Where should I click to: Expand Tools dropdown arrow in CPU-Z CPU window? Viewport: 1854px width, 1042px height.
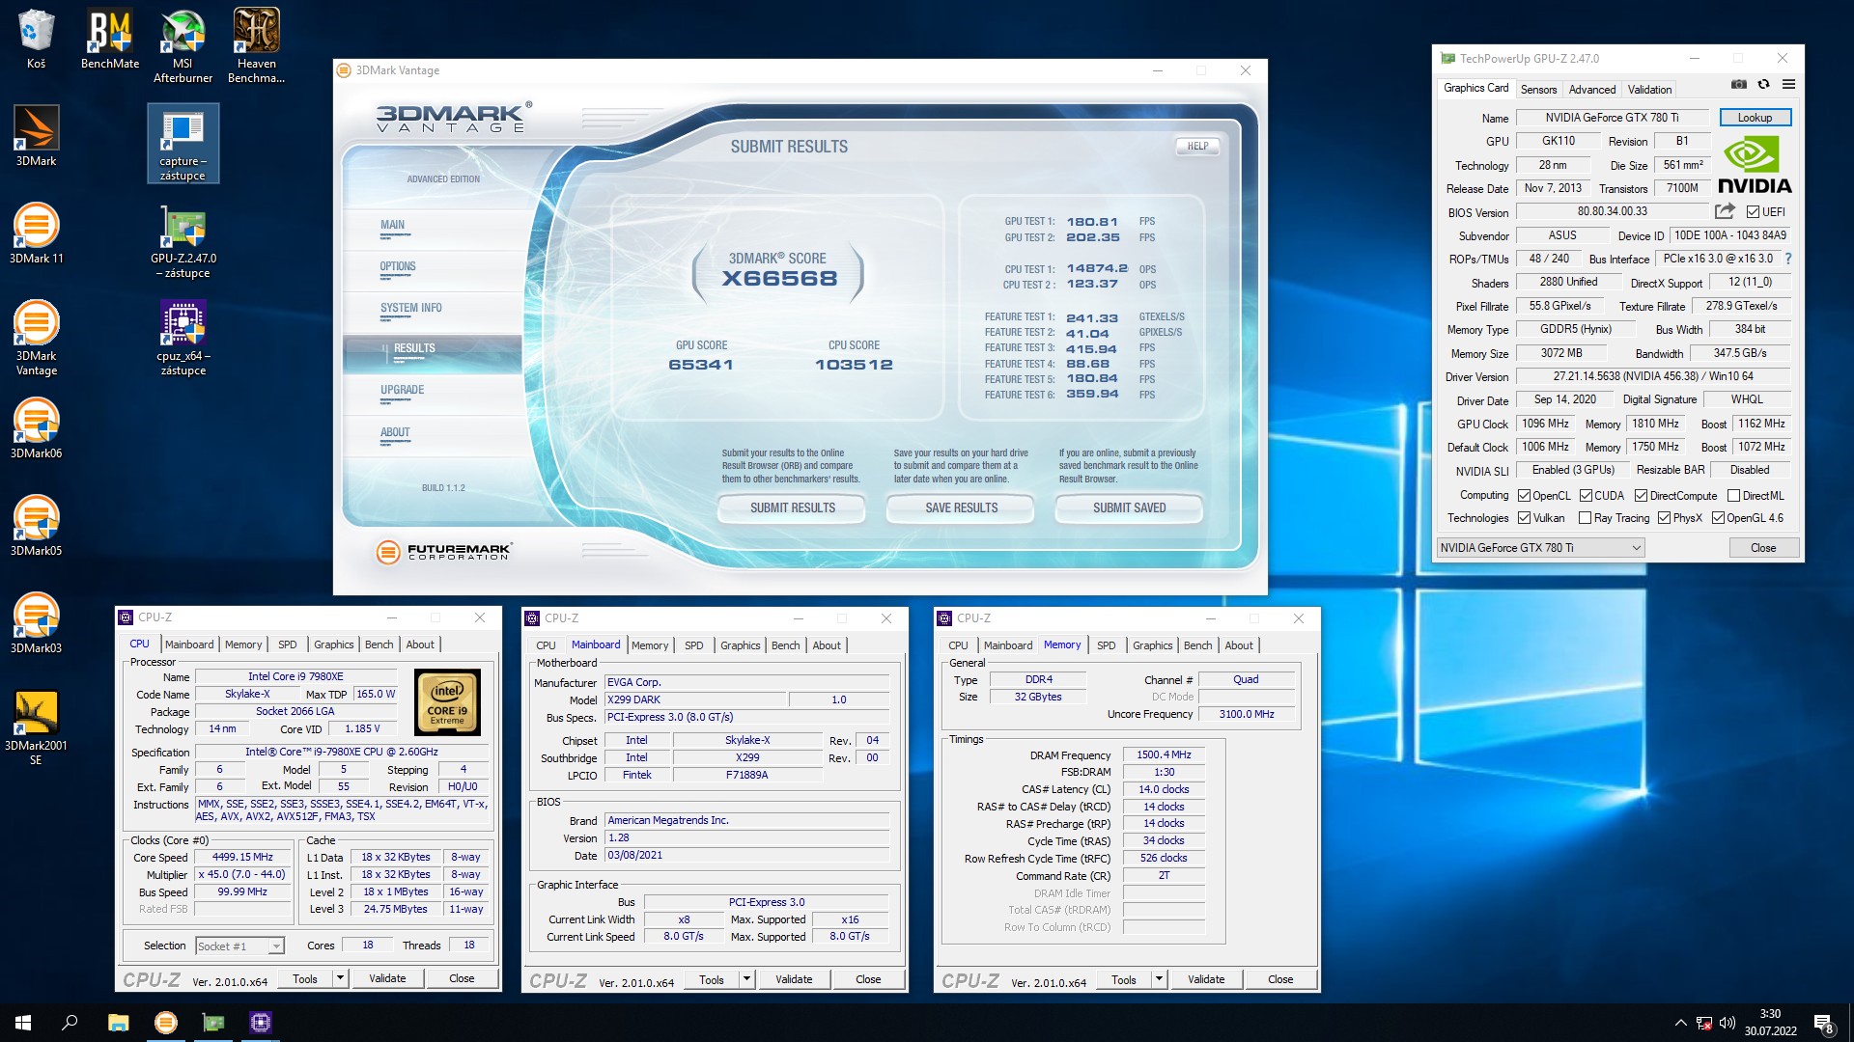340,978
